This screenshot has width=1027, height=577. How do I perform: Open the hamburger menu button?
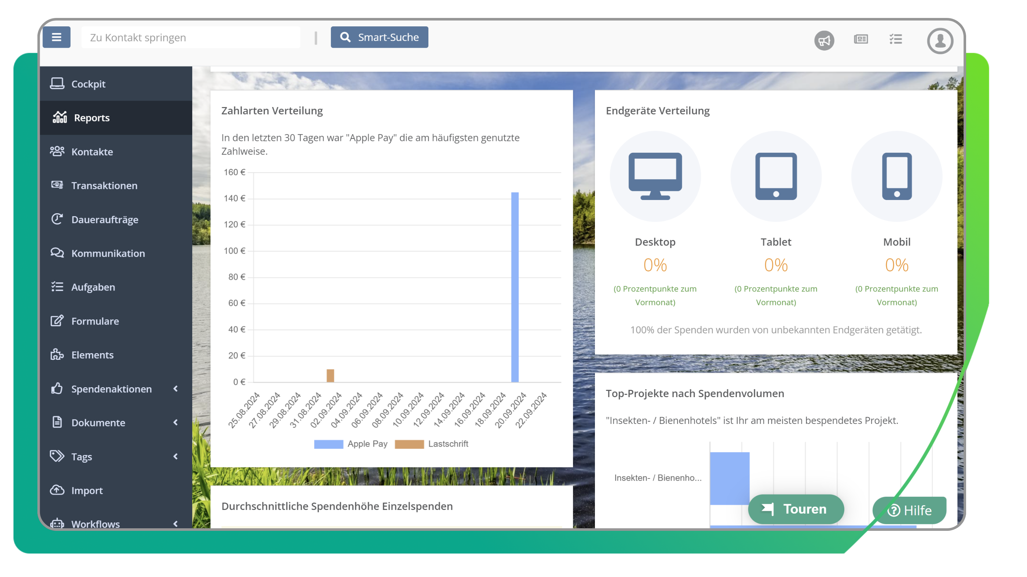click(x=56, y=37)
